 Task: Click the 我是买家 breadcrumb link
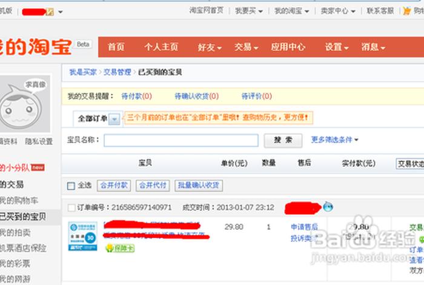coord(83,72)
